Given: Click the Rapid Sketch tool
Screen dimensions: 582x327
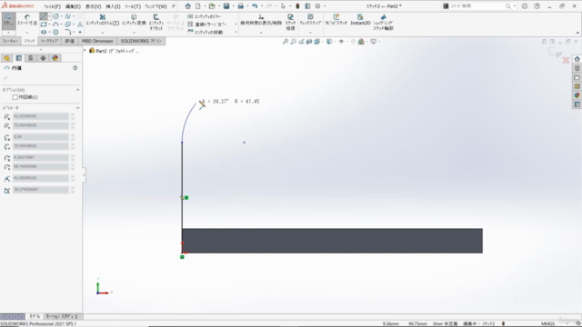Looking at the screenshot, I should pyautogui.click(x=336, y=20).
